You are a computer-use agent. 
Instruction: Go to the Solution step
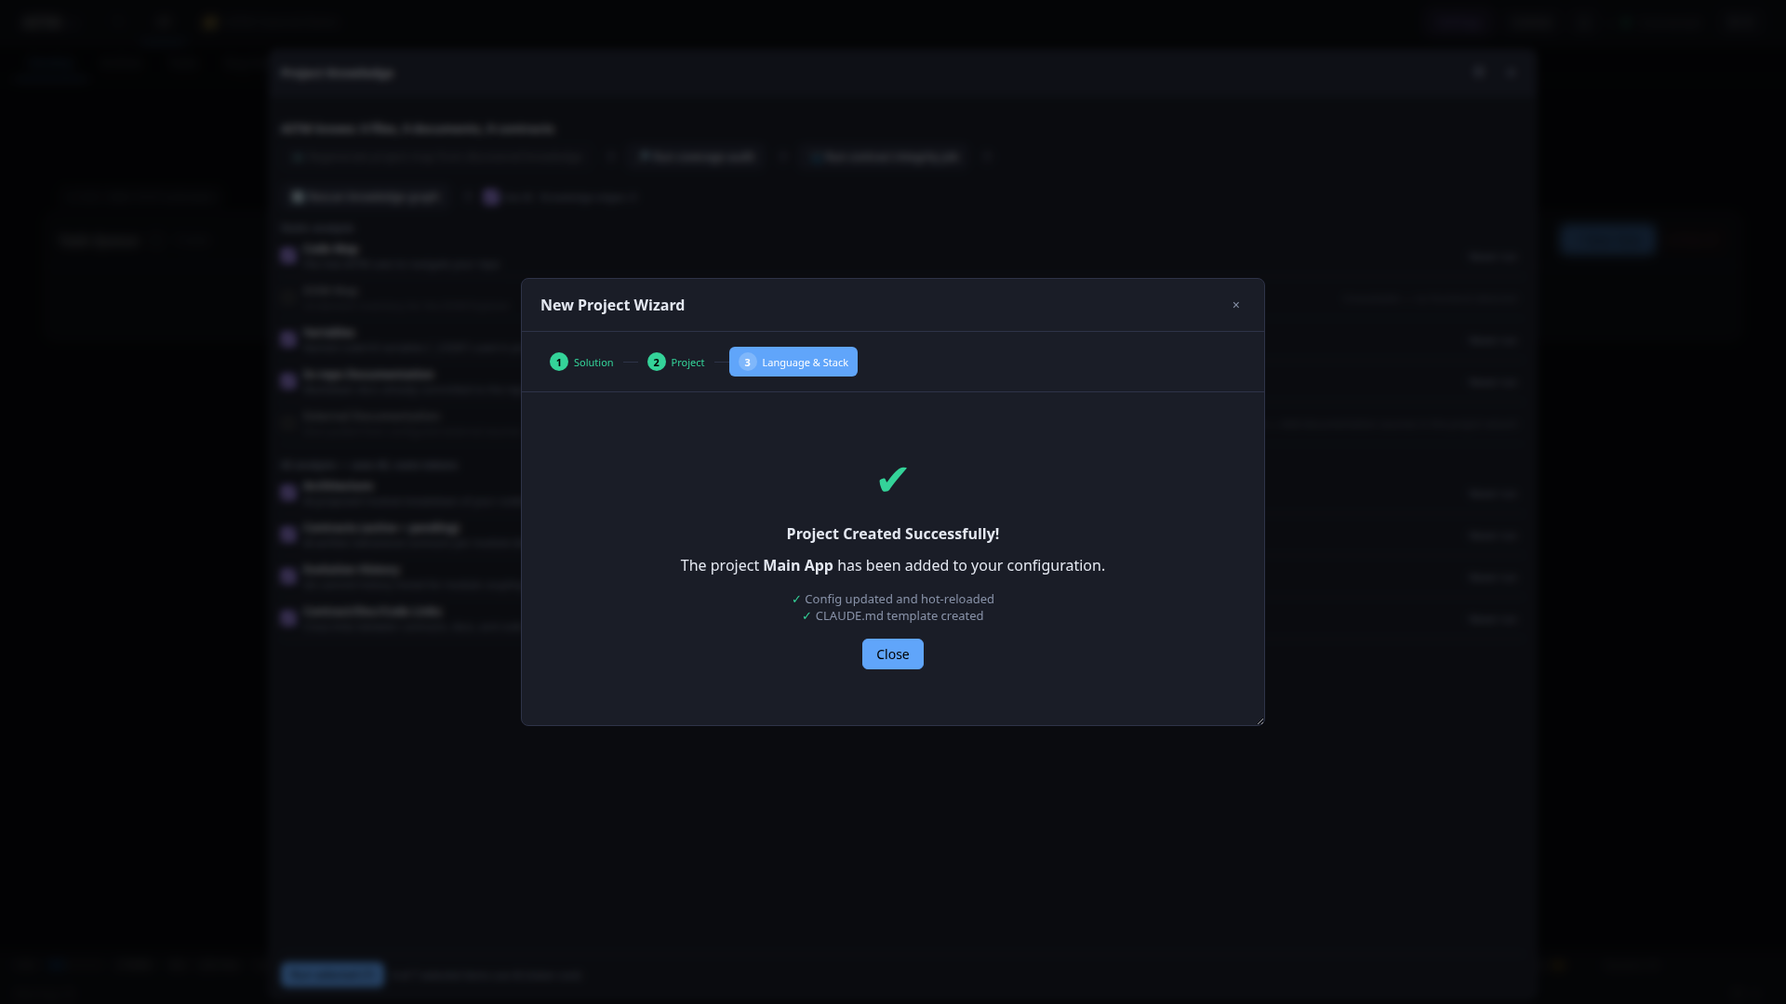tap(581, 362)
